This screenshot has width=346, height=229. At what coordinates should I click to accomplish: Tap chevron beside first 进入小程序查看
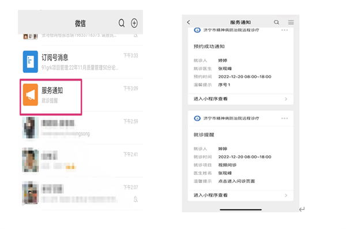[286, 99]
